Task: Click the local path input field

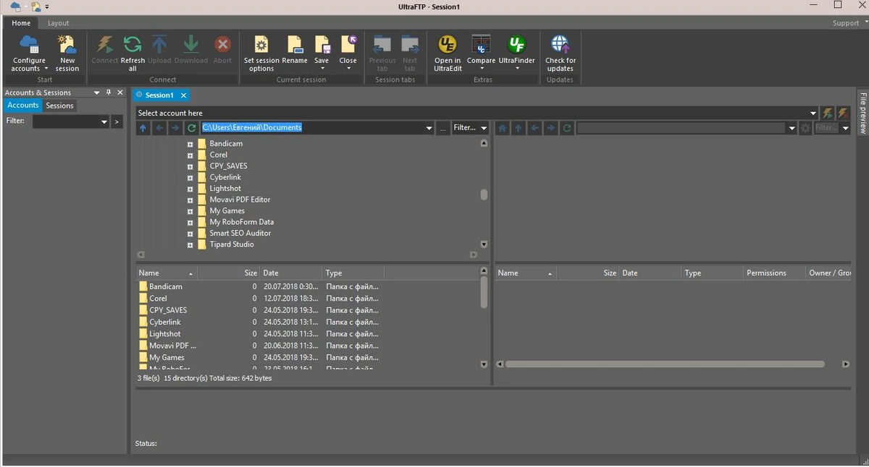Action: (x=312, y=128)
